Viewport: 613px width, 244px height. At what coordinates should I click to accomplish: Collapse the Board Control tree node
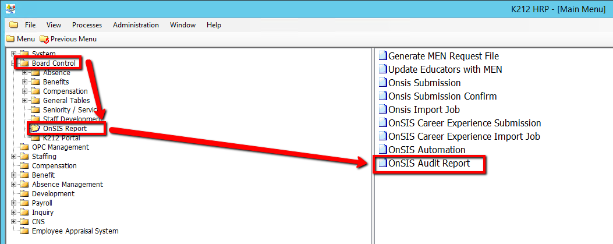click(14, 63)
